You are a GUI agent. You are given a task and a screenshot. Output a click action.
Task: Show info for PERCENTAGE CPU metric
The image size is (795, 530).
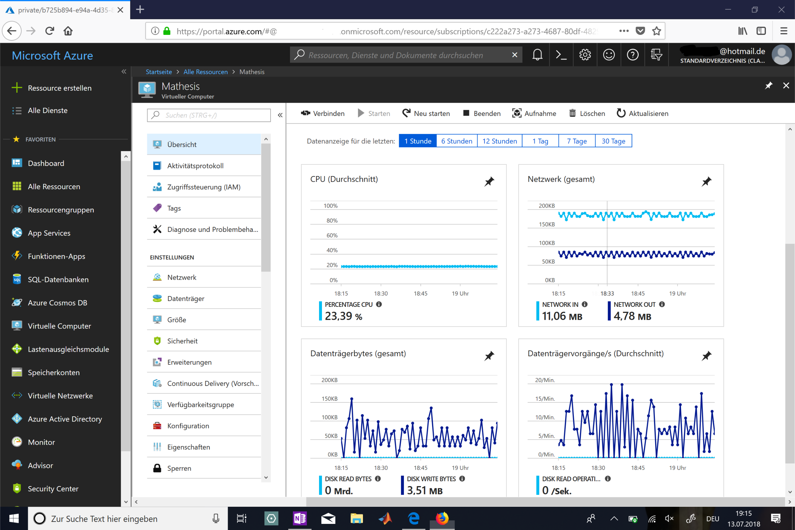[x=379, y=304]
